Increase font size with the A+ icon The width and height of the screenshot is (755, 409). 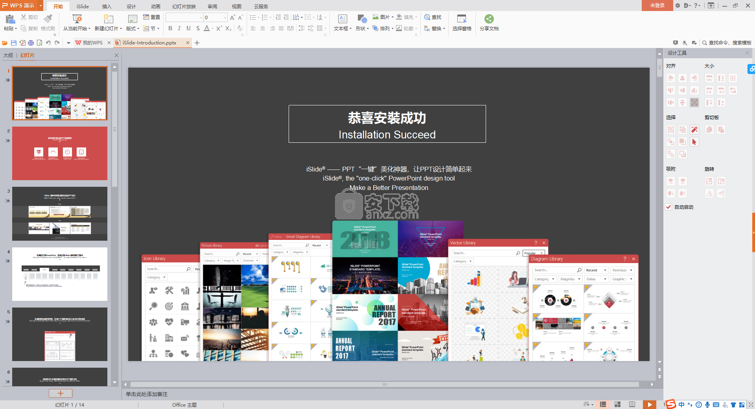pyautogui.click(x=232, y=17)
